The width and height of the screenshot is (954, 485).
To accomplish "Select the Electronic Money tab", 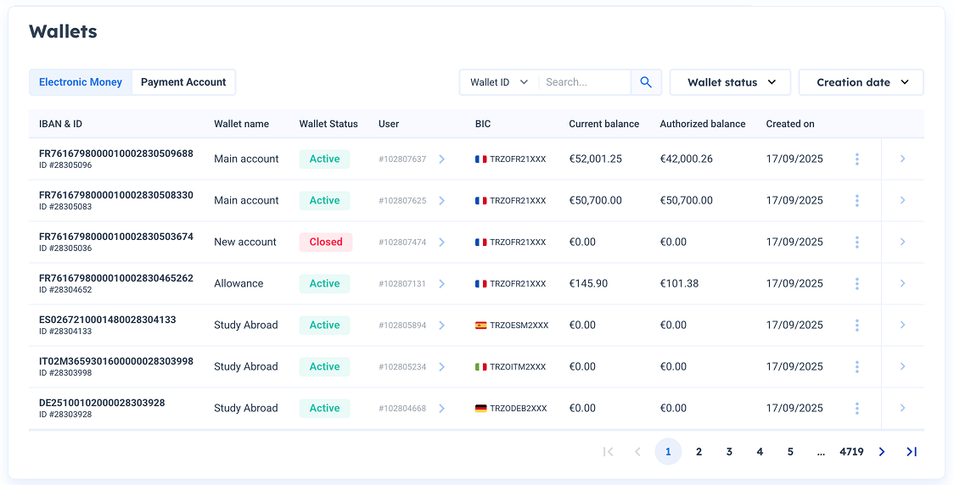I will point(81,82).
